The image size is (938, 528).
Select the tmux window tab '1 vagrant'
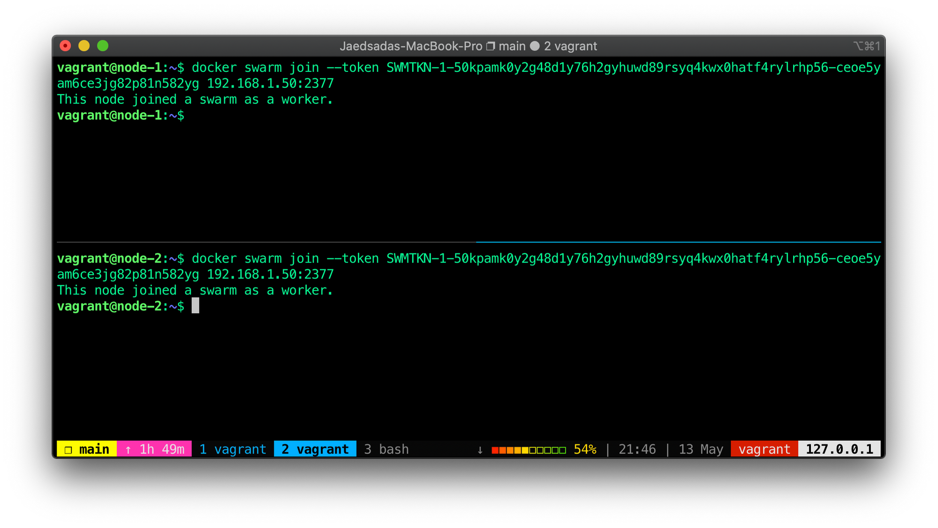233,449
